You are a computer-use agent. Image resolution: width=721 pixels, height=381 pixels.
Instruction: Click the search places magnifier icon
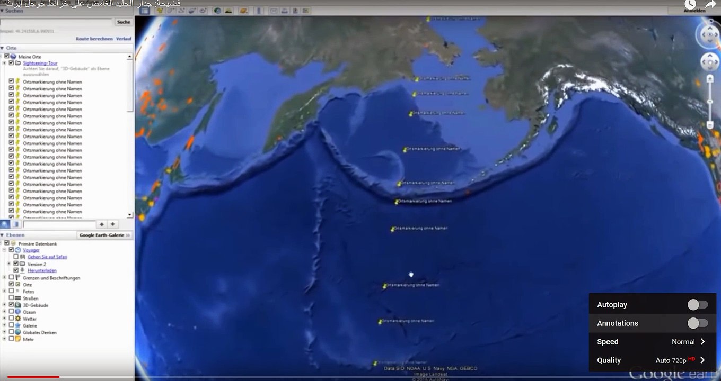[x=5, y=224]
